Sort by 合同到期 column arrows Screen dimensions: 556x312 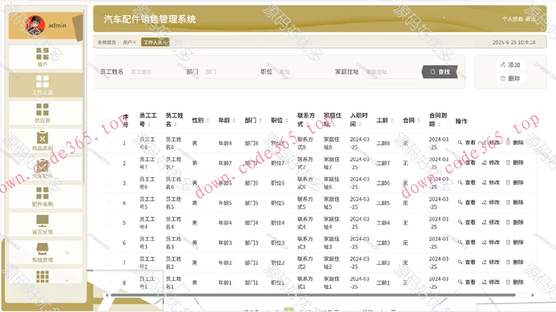438,124
